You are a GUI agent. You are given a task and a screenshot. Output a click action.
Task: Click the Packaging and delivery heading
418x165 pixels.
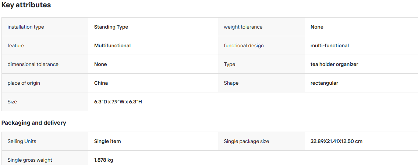tap(34, 123)
